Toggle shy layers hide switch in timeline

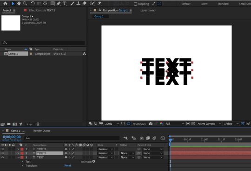coord(142,138)
